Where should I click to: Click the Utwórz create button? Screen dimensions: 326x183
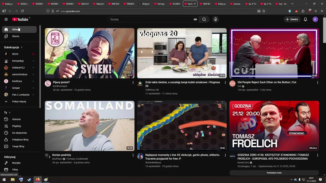click(x=292, y=19)
